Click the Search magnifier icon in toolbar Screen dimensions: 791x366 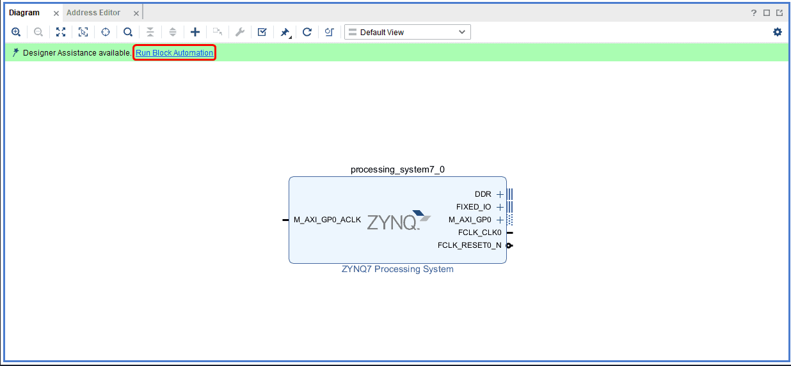[x=128, y=32]
